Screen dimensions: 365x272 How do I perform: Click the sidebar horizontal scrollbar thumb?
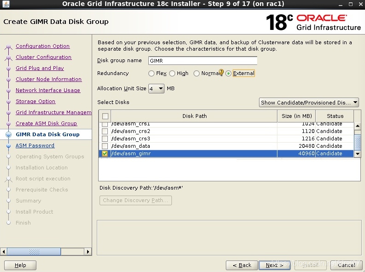coord(34,252)
